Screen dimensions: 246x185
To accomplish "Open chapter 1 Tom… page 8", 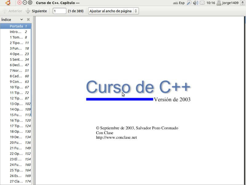I will coord(16,37).
